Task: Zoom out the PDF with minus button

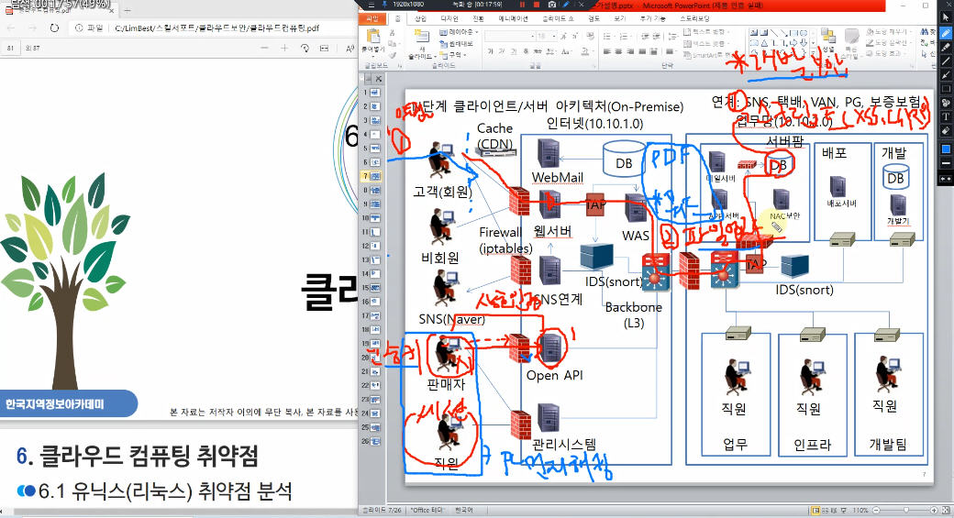Action: 263,48
